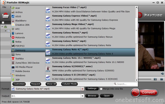Select highlighted Samsung Galaxy Note 4 profile
This screenshot has height=104, width=165.
pos(90,52)
